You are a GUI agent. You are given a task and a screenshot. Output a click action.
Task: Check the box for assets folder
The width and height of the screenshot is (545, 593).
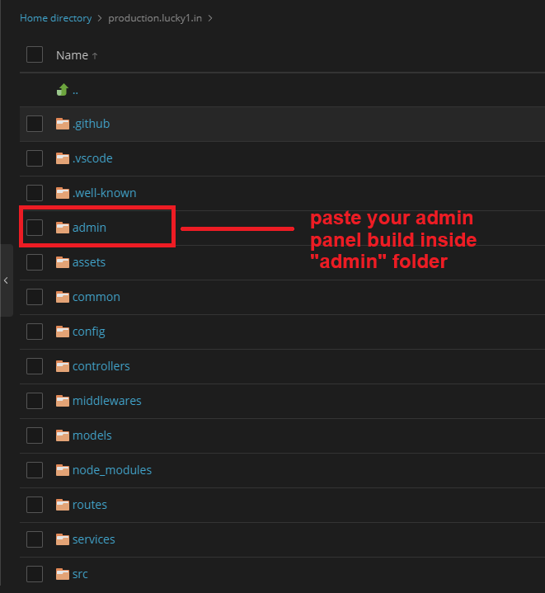point(35,262)
